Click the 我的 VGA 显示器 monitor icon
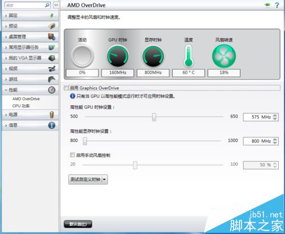Screen dimensions: 285x234 (x=52, y=58)
